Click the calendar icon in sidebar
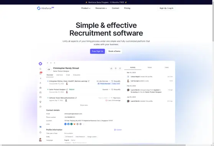This screenshot has width=214, height=146. (x=40, y=92)
